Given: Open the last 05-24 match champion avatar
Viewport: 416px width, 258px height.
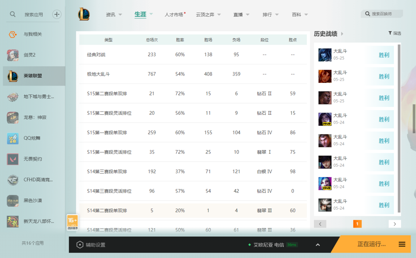Looking at the screenshot, I should coord(325,205).
